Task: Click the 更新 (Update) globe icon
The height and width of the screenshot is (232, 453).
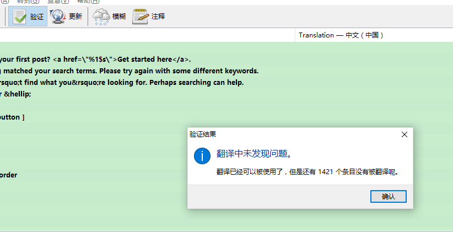Action: click(x=58, y=17)
